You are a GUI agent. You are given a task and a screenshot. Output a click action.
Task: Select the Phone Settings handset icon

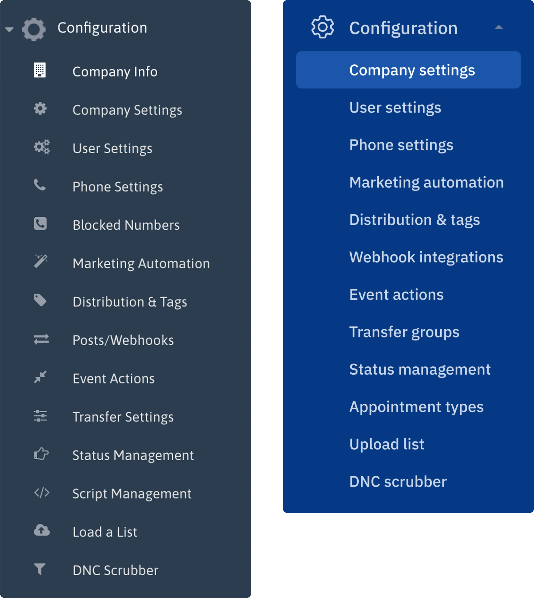[x=41, y=186]
